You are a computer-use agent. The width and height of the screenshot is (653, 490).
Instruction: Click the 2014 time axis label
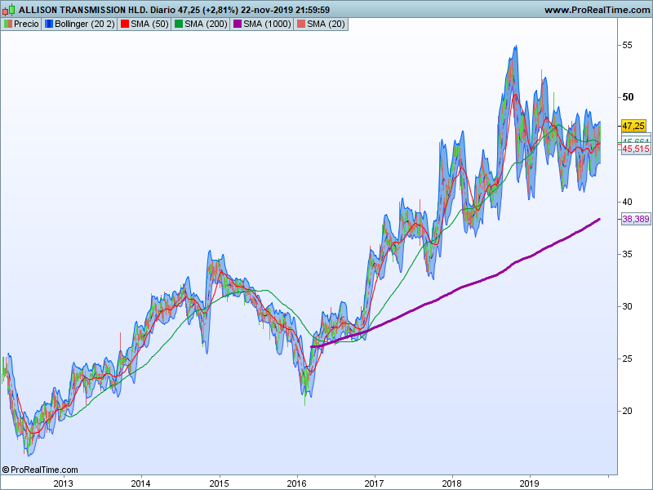[x=140, y=483]
